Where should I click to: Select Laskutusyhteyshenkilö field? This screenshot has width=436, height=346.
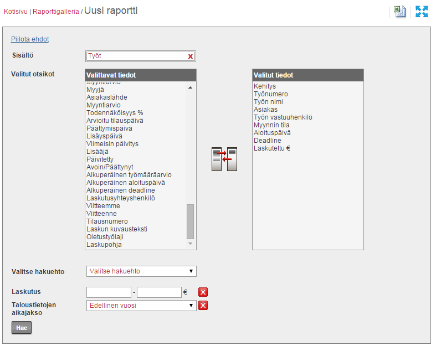pyautogui.click(x=121, y=198)
